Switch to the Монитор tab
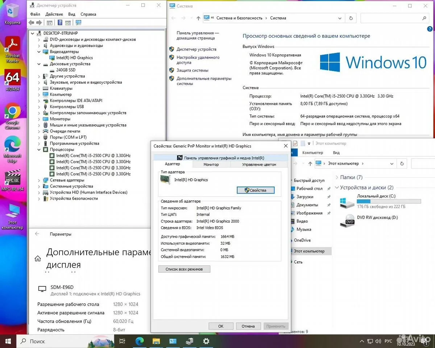Viewport: 435px width, 348px height. 211,165
